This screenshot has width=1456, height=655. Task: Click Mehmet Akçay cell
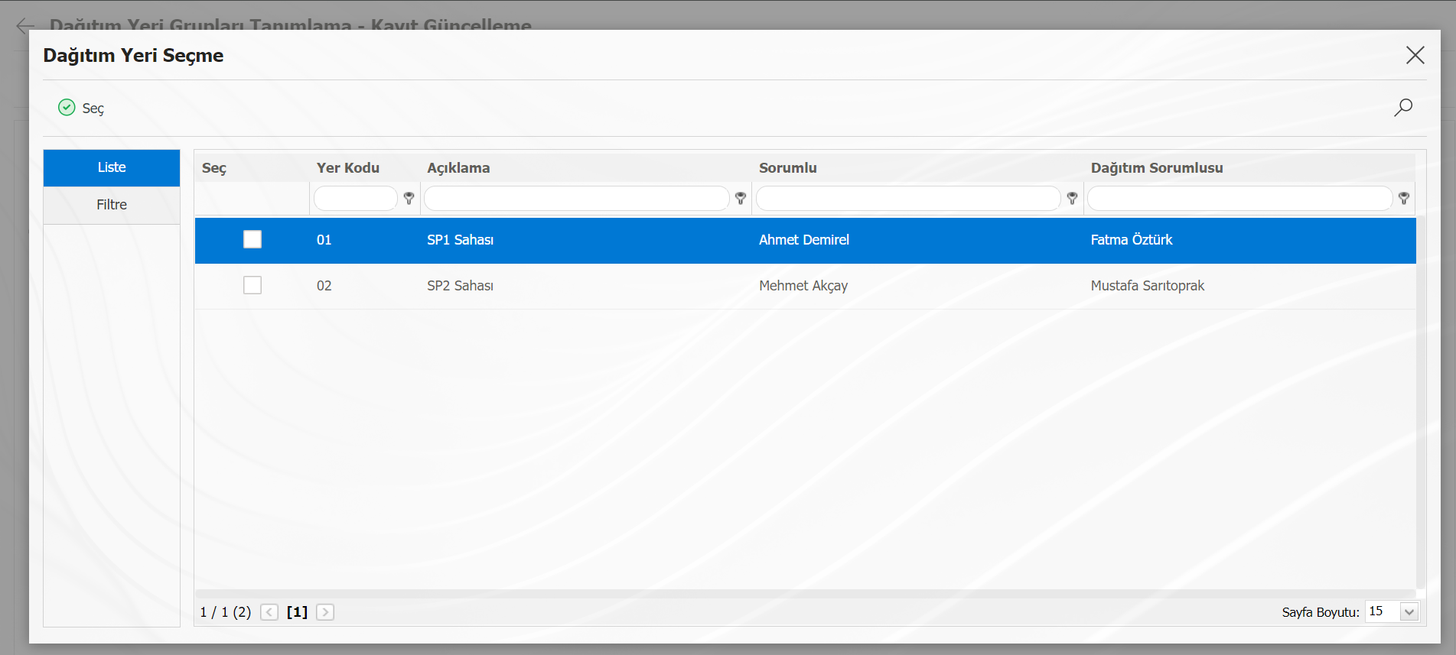click(803, 286)
